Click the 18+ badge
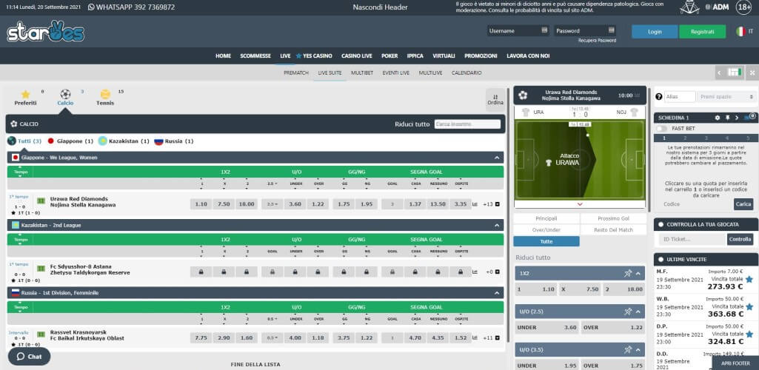 tap(743, 7)
